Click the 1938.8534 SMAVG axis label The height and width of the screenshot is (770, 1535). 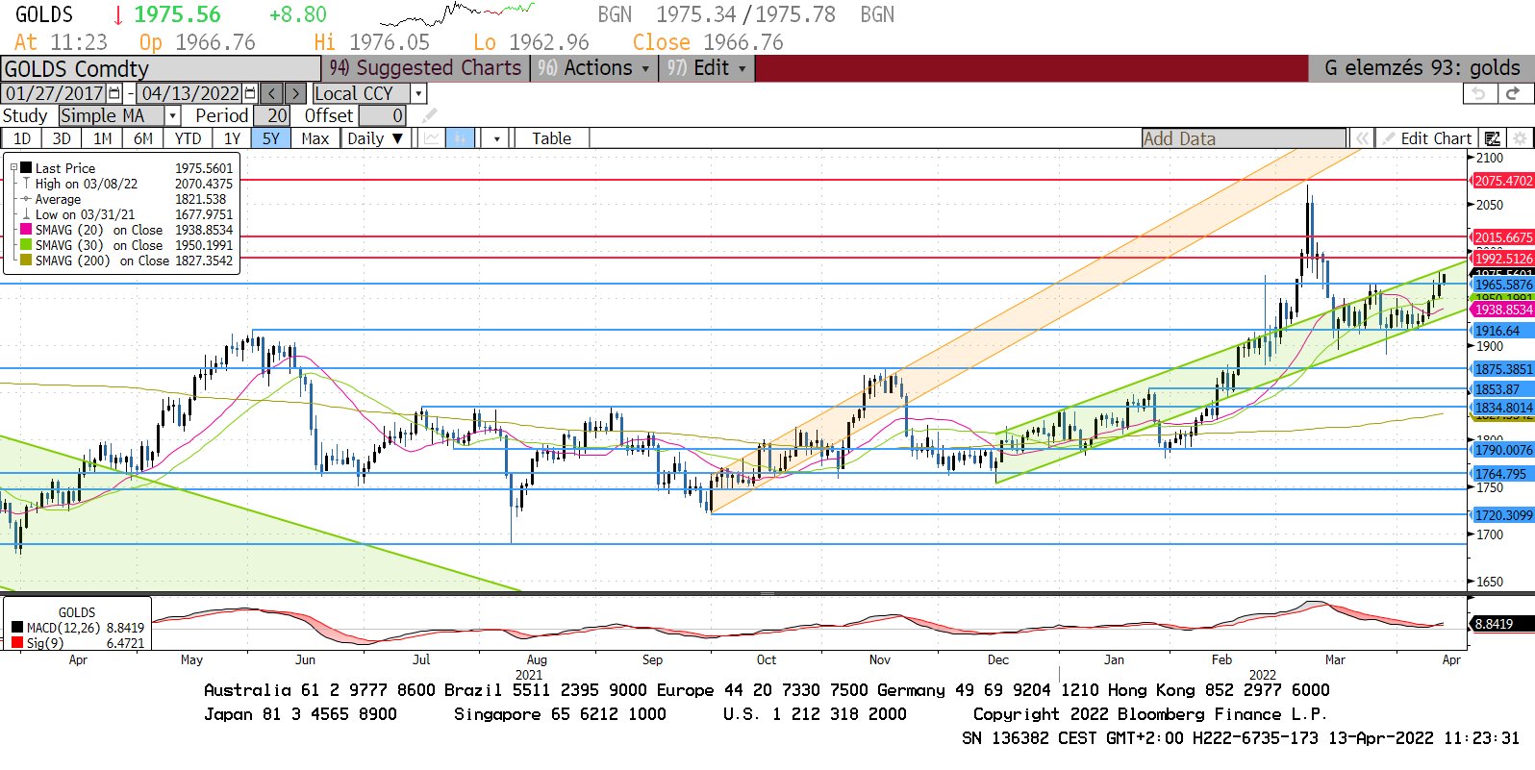click(x=1503, y=310)
